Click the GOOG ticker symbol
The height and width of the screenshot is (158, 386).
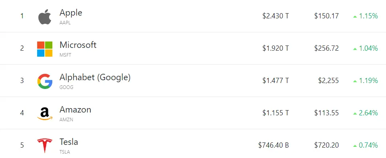point(66,87)
